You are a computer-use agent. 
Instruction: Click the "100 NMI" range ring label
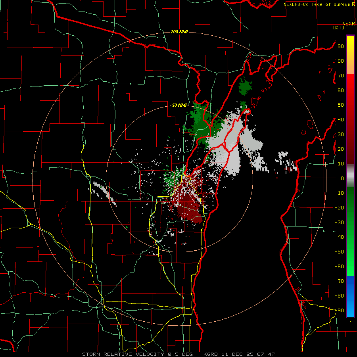click(179, 32)
